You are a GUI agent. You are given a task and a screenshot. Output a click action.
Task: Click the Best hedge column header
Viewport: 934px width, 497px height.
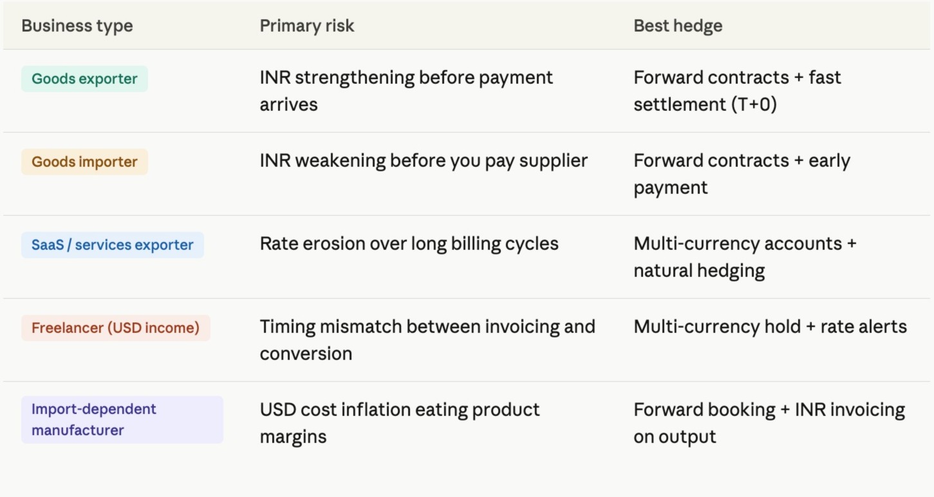(x=678, y=26)
